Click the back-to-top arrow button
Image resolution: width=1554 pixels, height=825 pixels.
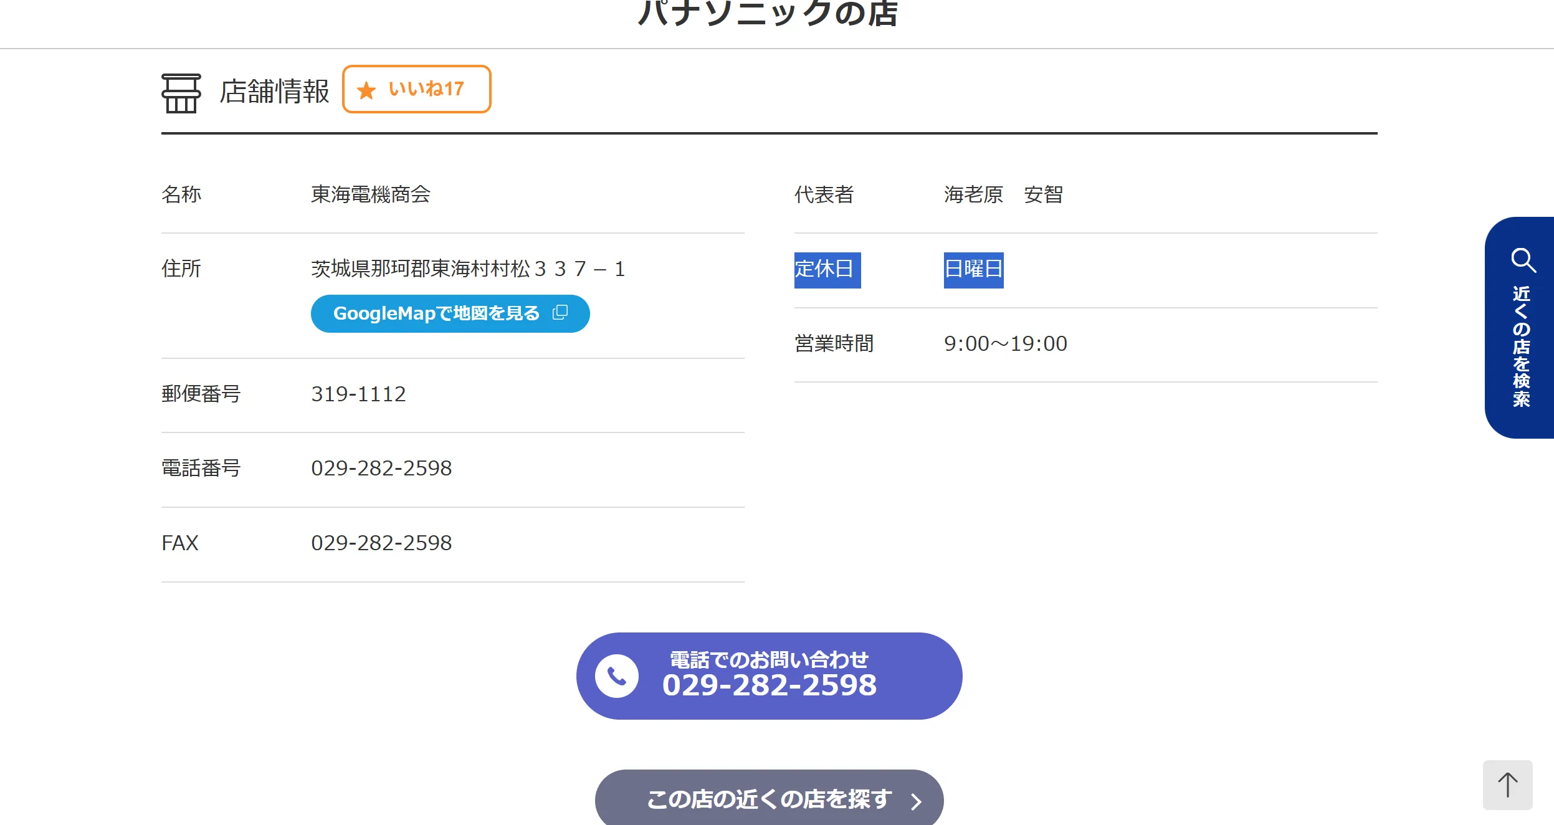click(x=1507, y=784)
